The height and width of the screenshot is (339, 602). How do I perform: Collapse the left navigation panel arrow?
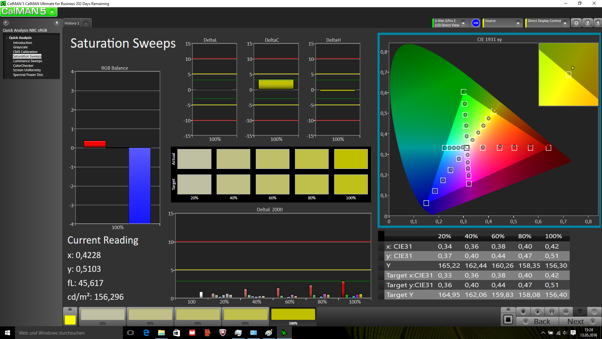pyautogui.click(x=57, y=23)
